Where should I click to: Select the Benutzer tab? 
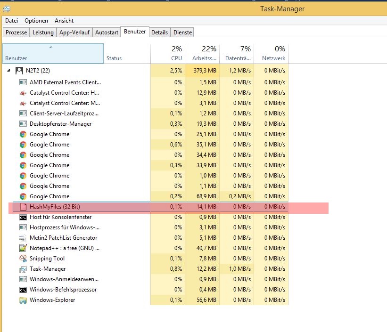(135, 32)
